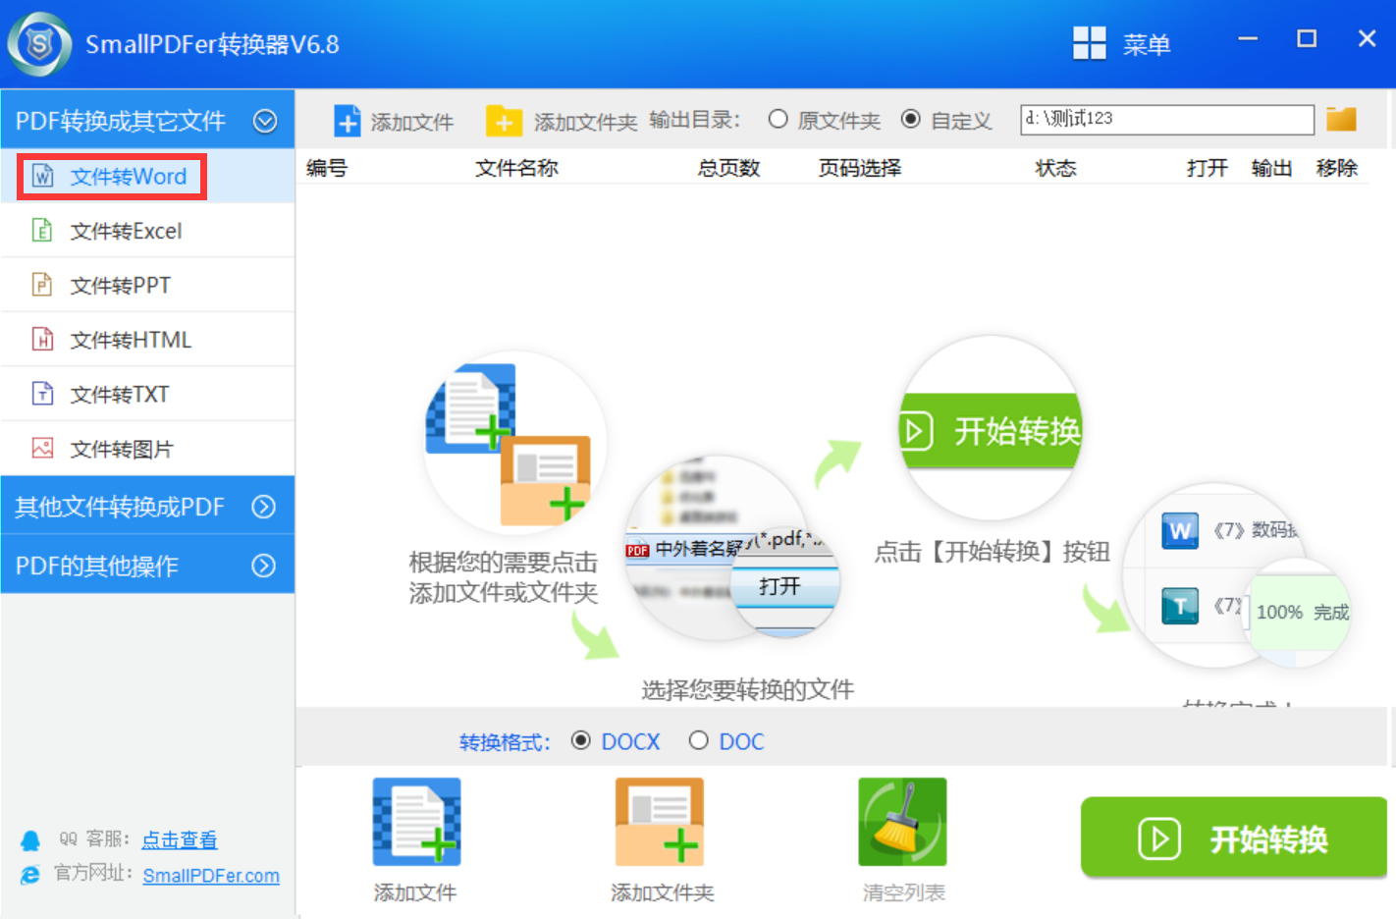Select 文件转Excel in sidebar
The height and width of the screenshot is (919, 1396).
tap(147, 231)
